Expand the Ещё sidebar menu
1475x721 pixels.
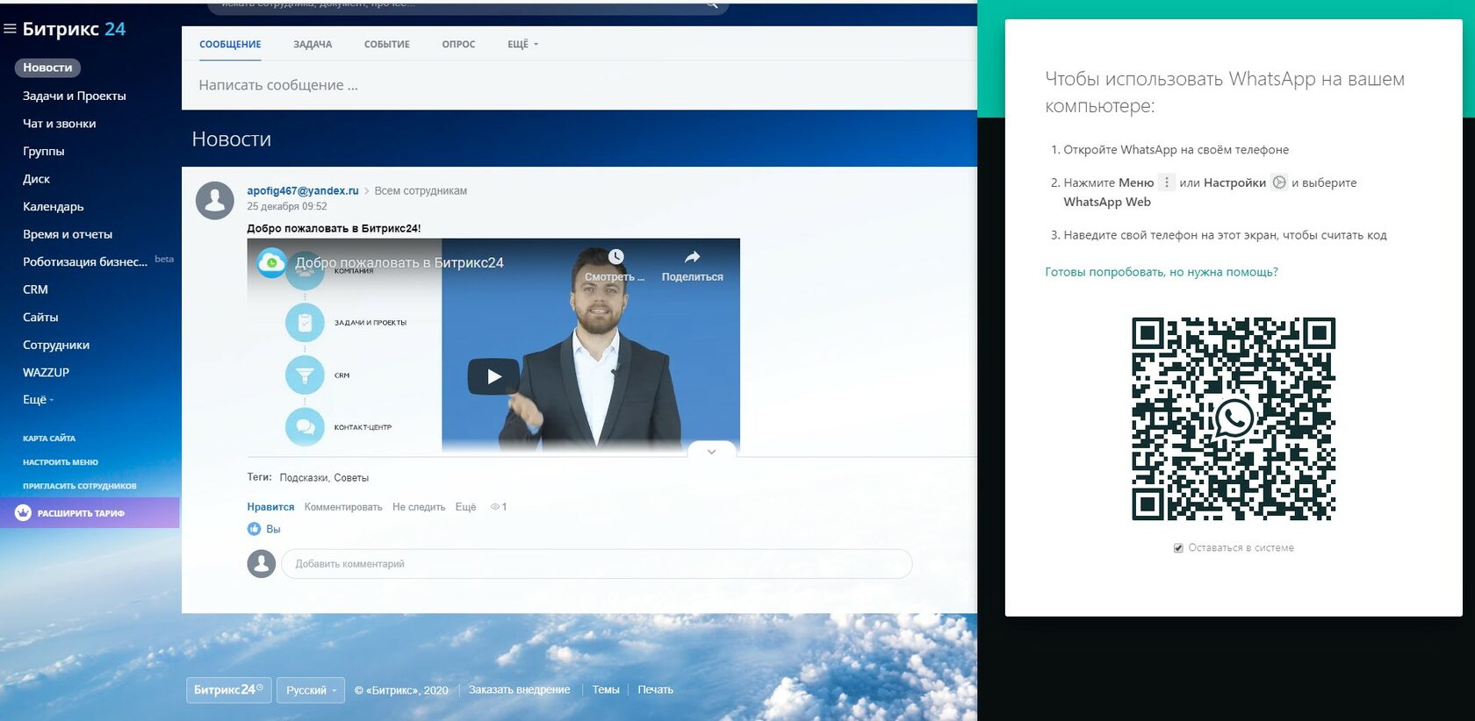point(38,399)
